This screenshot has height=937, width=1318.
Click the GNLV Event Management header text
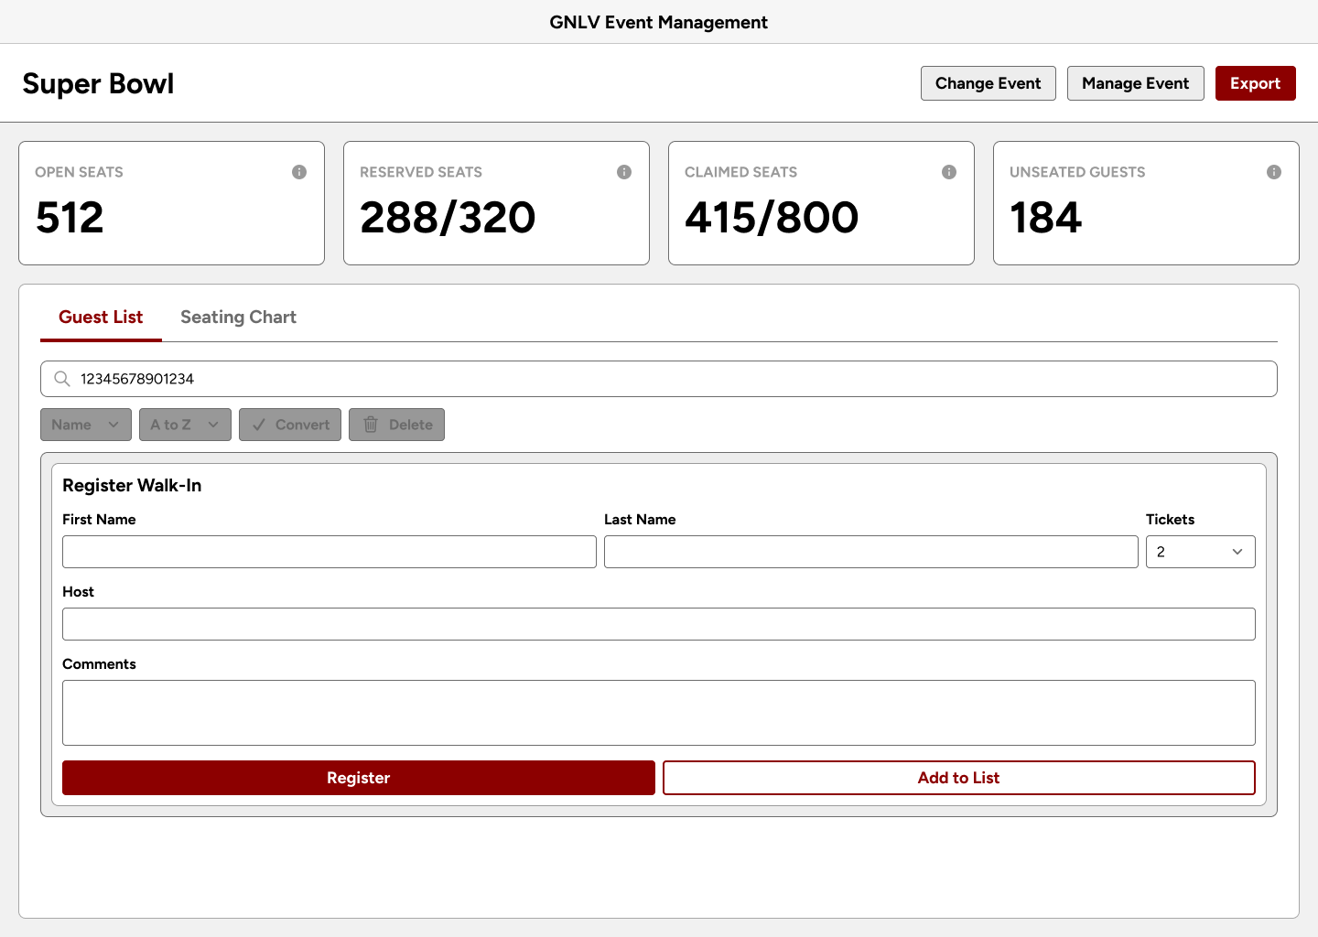pyautogui.click(x=659, y=22)
